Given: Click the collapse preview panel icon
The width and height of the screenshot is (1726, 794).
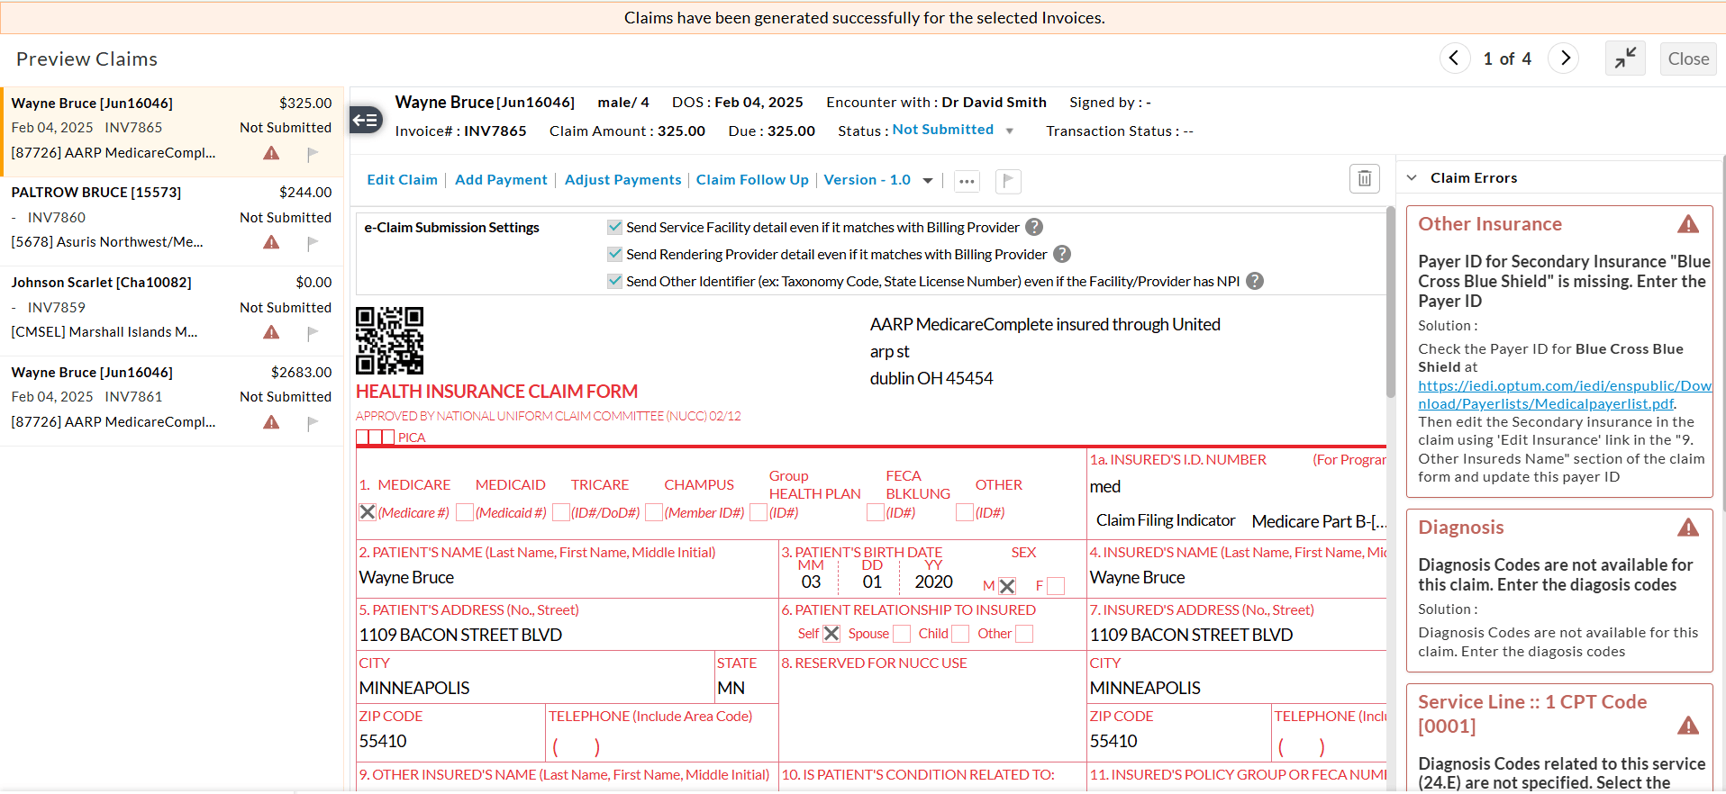Looking at the screenshot, I should [x=1625, y=59].
